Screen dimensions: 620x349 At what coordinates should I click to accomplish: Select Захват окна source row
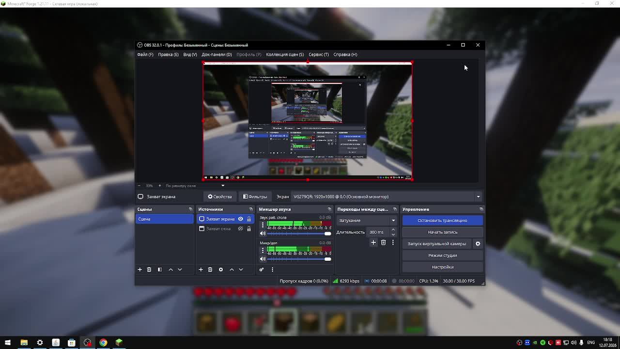[225, 229]
